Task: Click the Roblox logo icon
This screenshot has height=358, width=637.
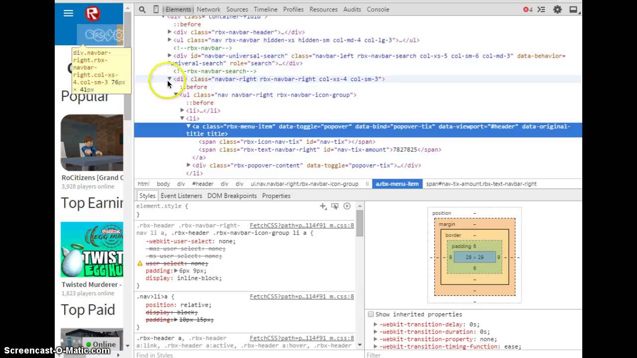Action: (93, 13)
